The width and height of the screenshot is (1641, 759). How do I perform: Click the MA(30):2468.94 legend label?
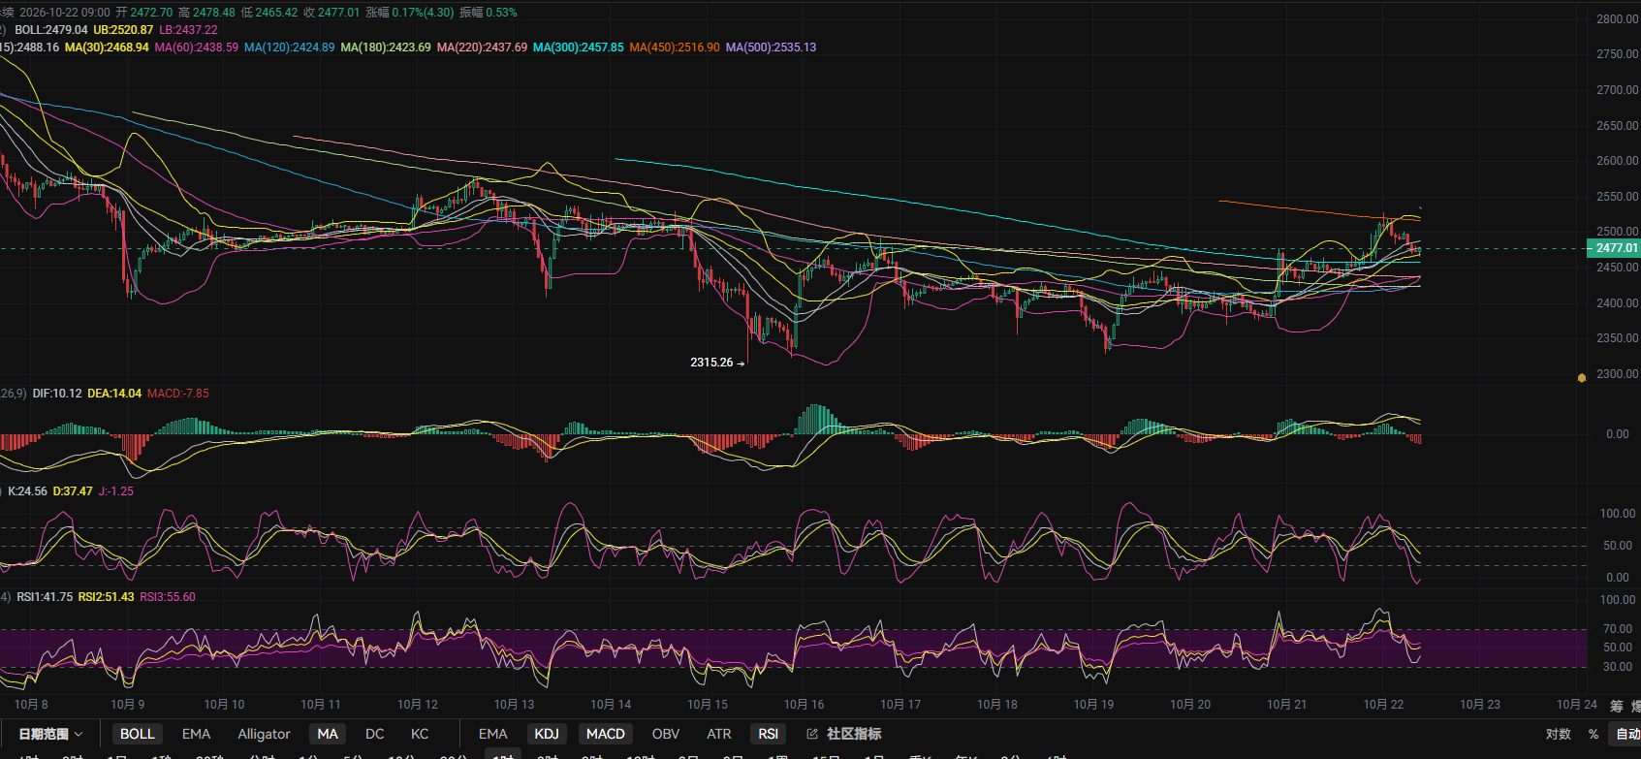[x=107, y=47]
